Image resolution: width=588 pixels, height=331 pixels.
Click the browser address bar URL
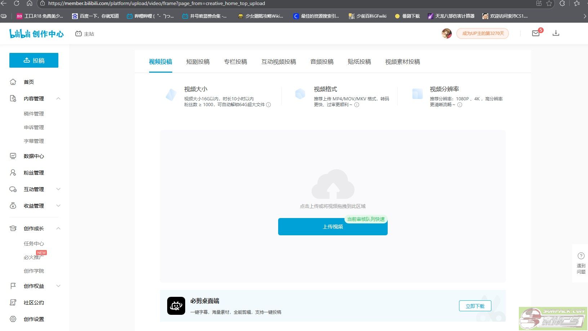[157, 4]
